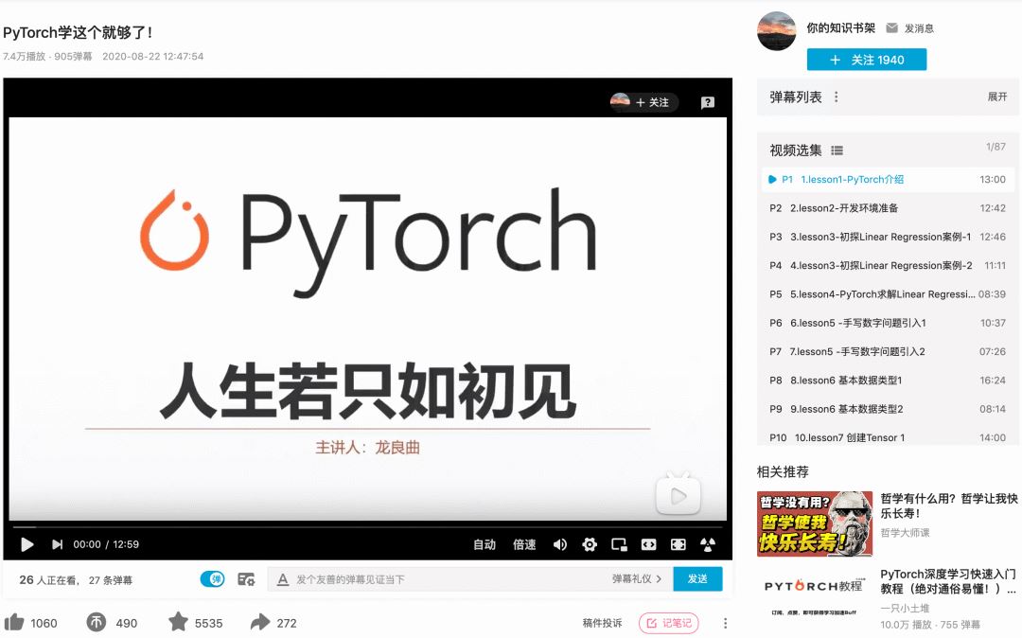Enter picture-in-picture mode from player controls
This screenshot has width=1022, height=638.
[x=618, y=544]
